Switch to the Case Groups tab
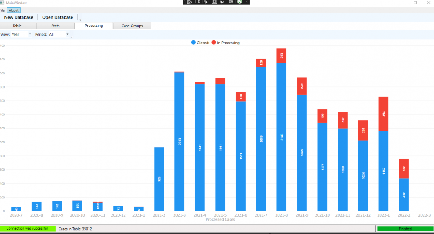Screen dimensions: 434x234 (132, 26)
